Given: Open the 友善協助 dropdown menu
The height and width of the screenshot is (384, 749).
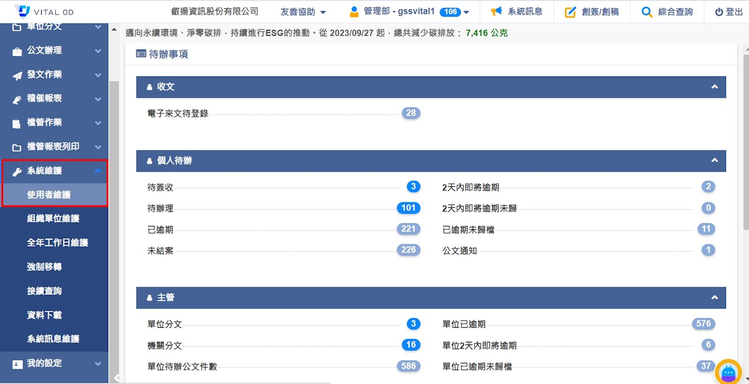Looking at the screenshot, I should click(x=303, y=12).
